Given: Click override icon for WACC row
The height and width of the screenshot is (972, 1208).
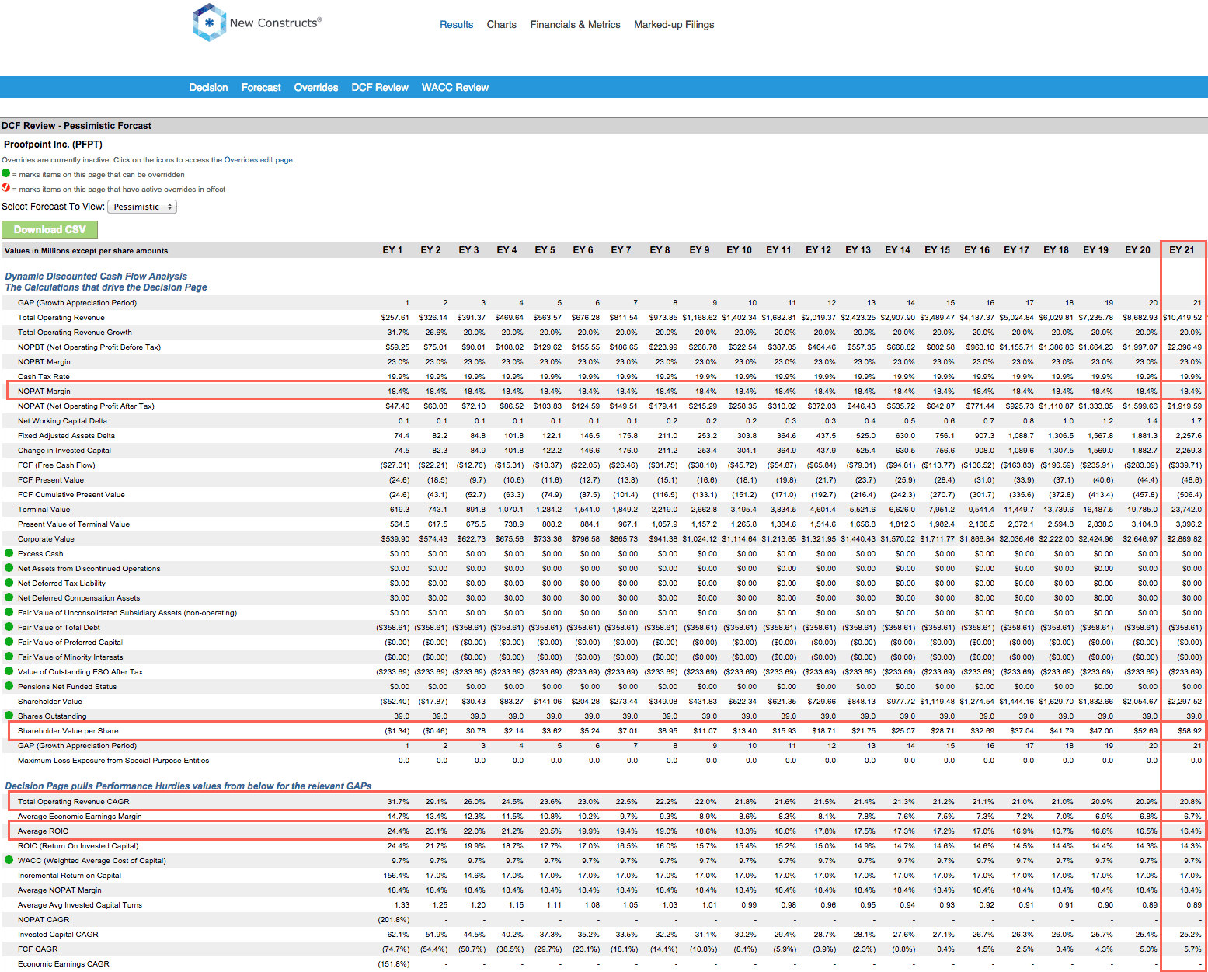Looking at the screenshot, I should [9, 860].
